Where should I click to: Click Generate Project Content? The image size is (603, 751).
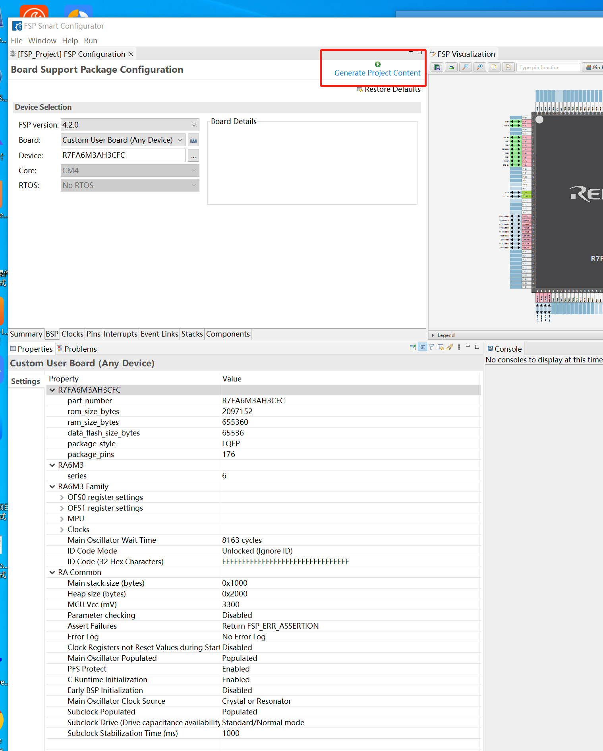point(377,69)
